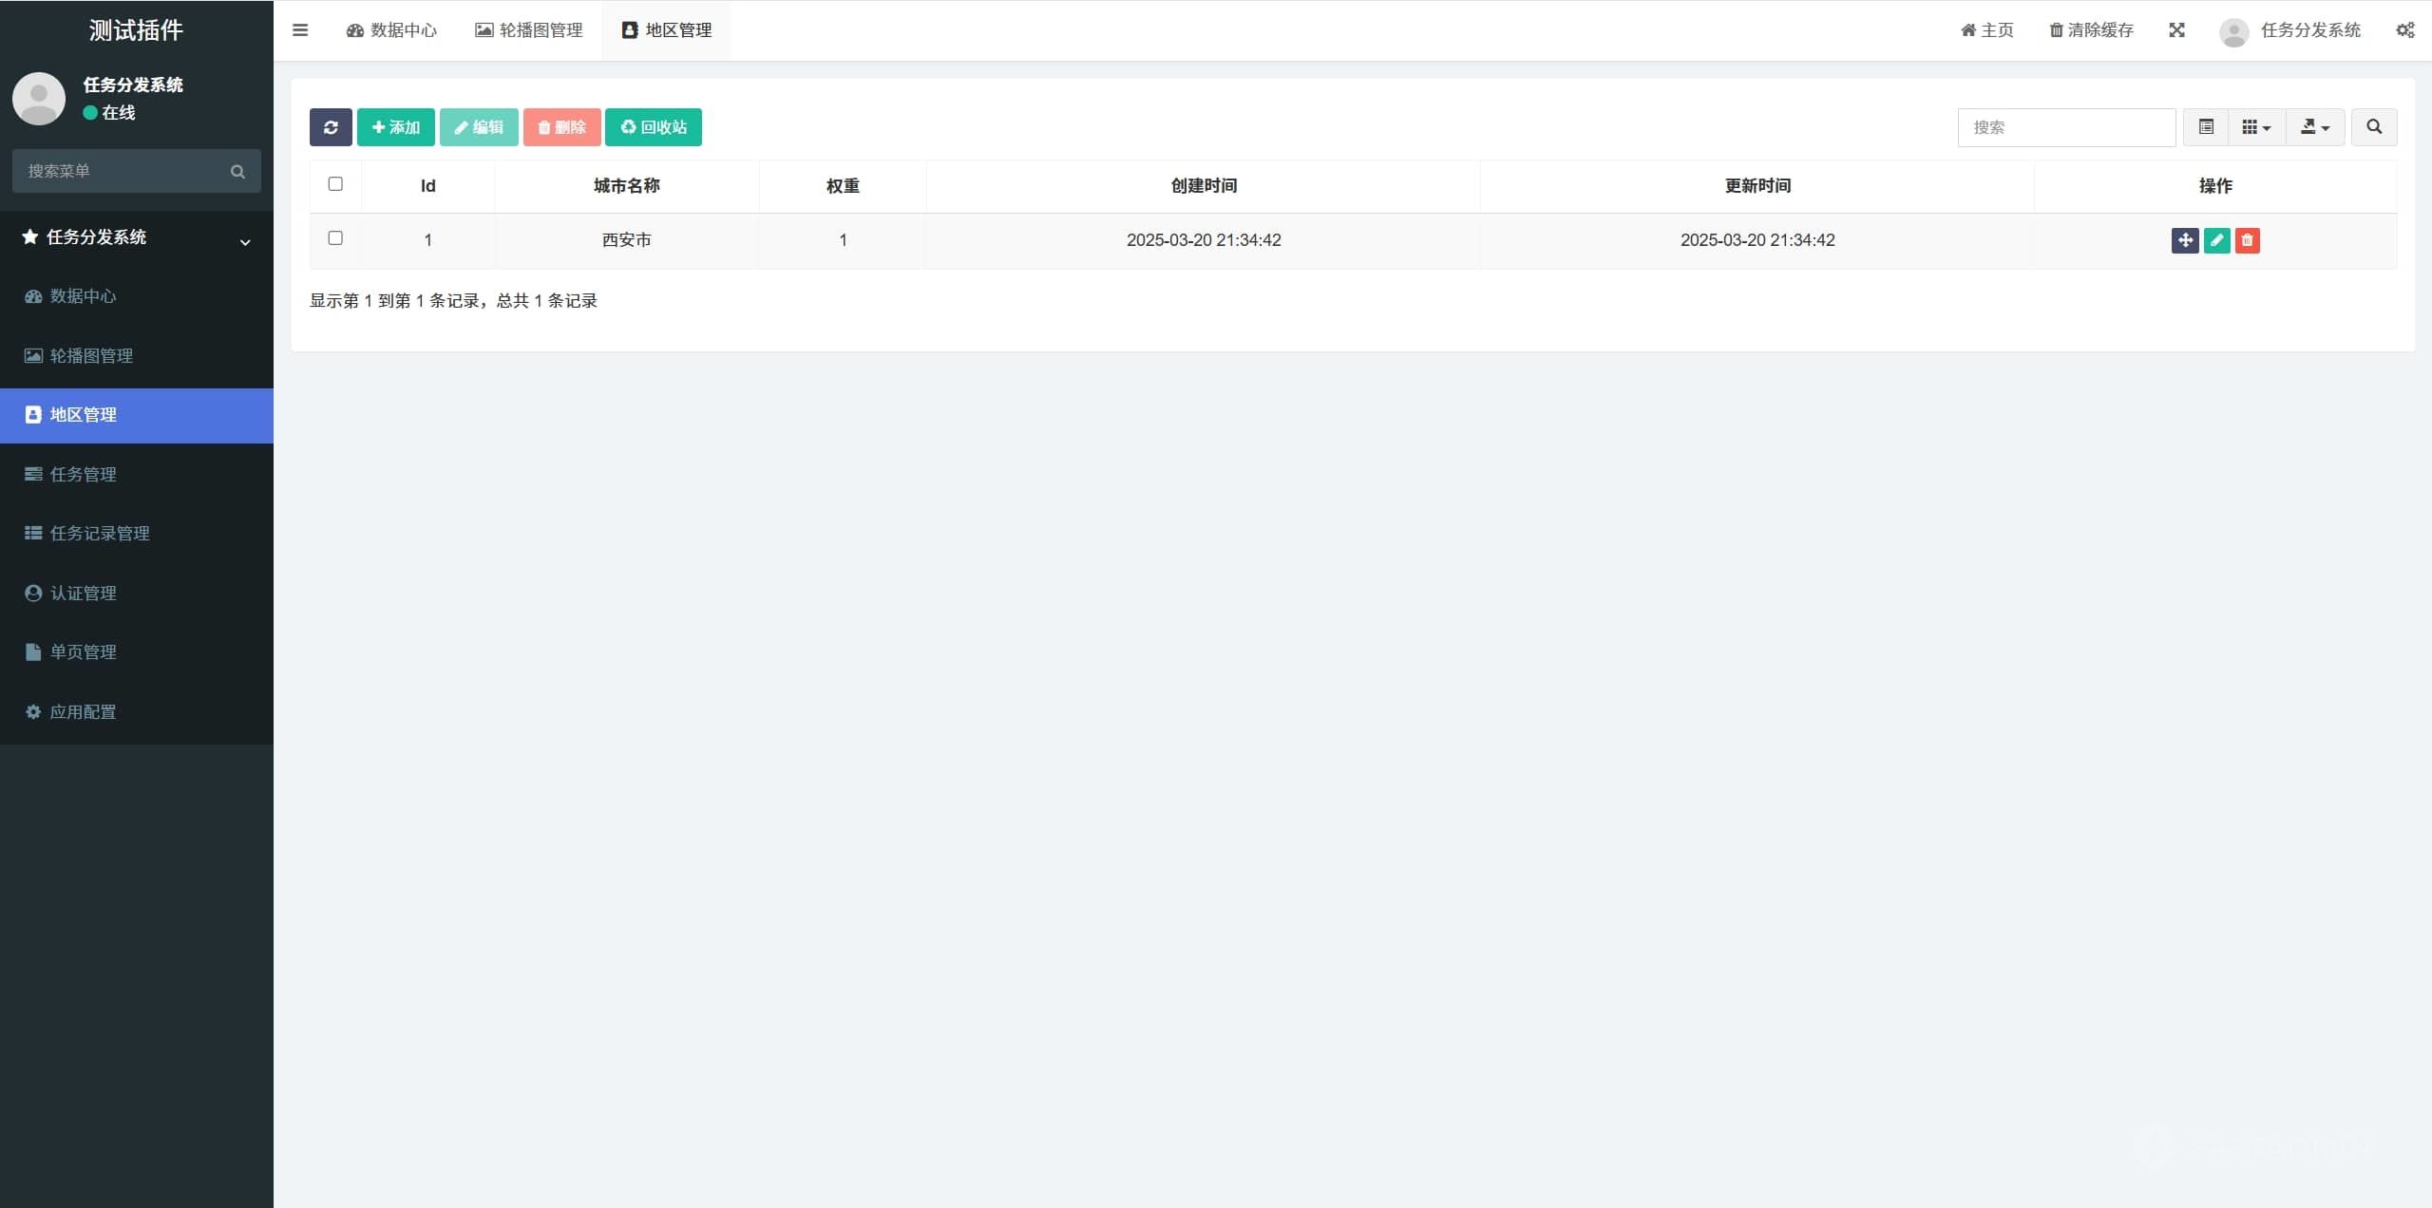Enter fullscreen mode via expand icon
Image resolution: width=2432 pixels, height=1208 pixels.
(x=2176, y=30)
